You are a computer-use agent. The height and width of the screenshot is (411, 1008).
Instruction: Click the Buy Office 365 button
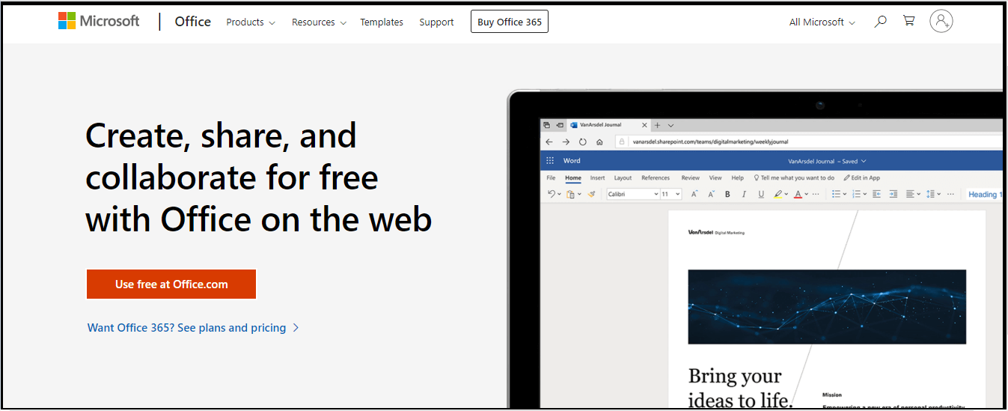coord(509,22)
